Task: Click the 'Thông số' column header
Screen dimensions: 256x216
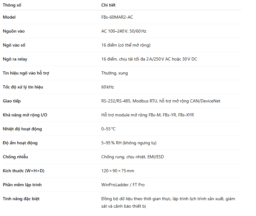Action: [x=12, y=5]
